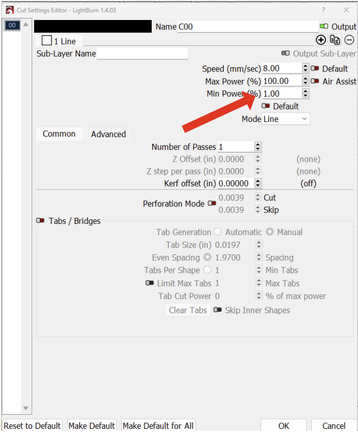Select the 00 layer swatch in list
This screenshot has width=358, height=432.
12,25
